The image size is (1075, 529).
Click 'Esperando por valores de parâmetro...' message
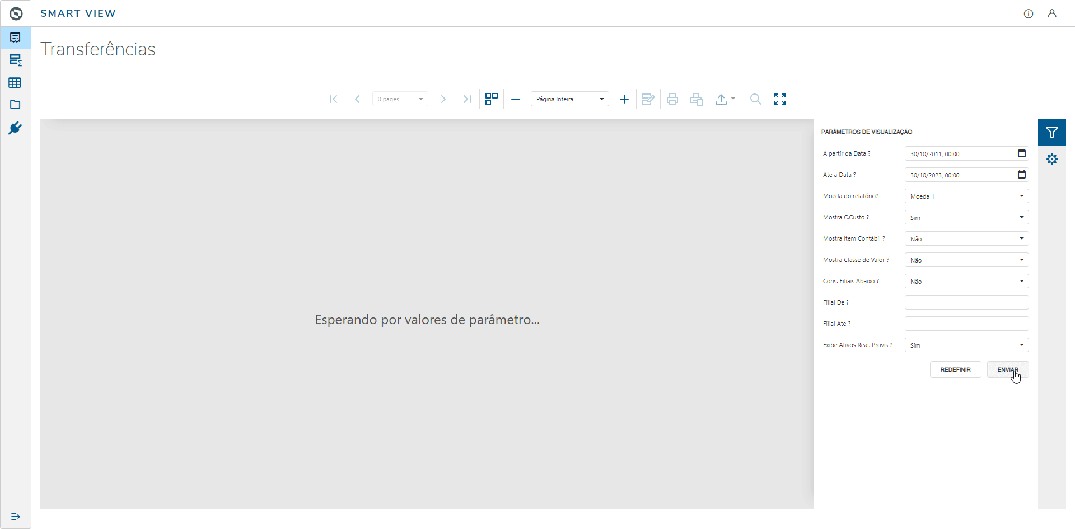tap(427, 320)
